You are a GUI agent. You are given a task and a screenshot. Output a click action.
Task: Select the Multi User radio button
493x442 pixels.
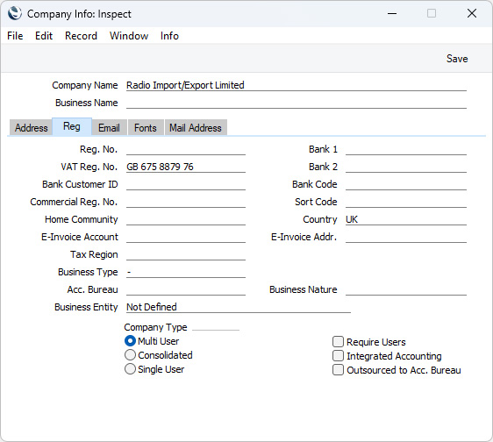click(130, 341)
